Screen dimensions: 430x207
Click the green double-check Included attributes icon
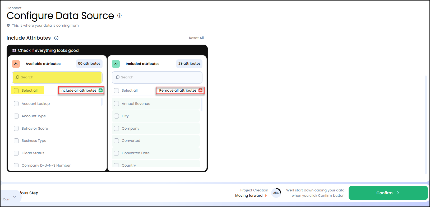coord(116,64)
